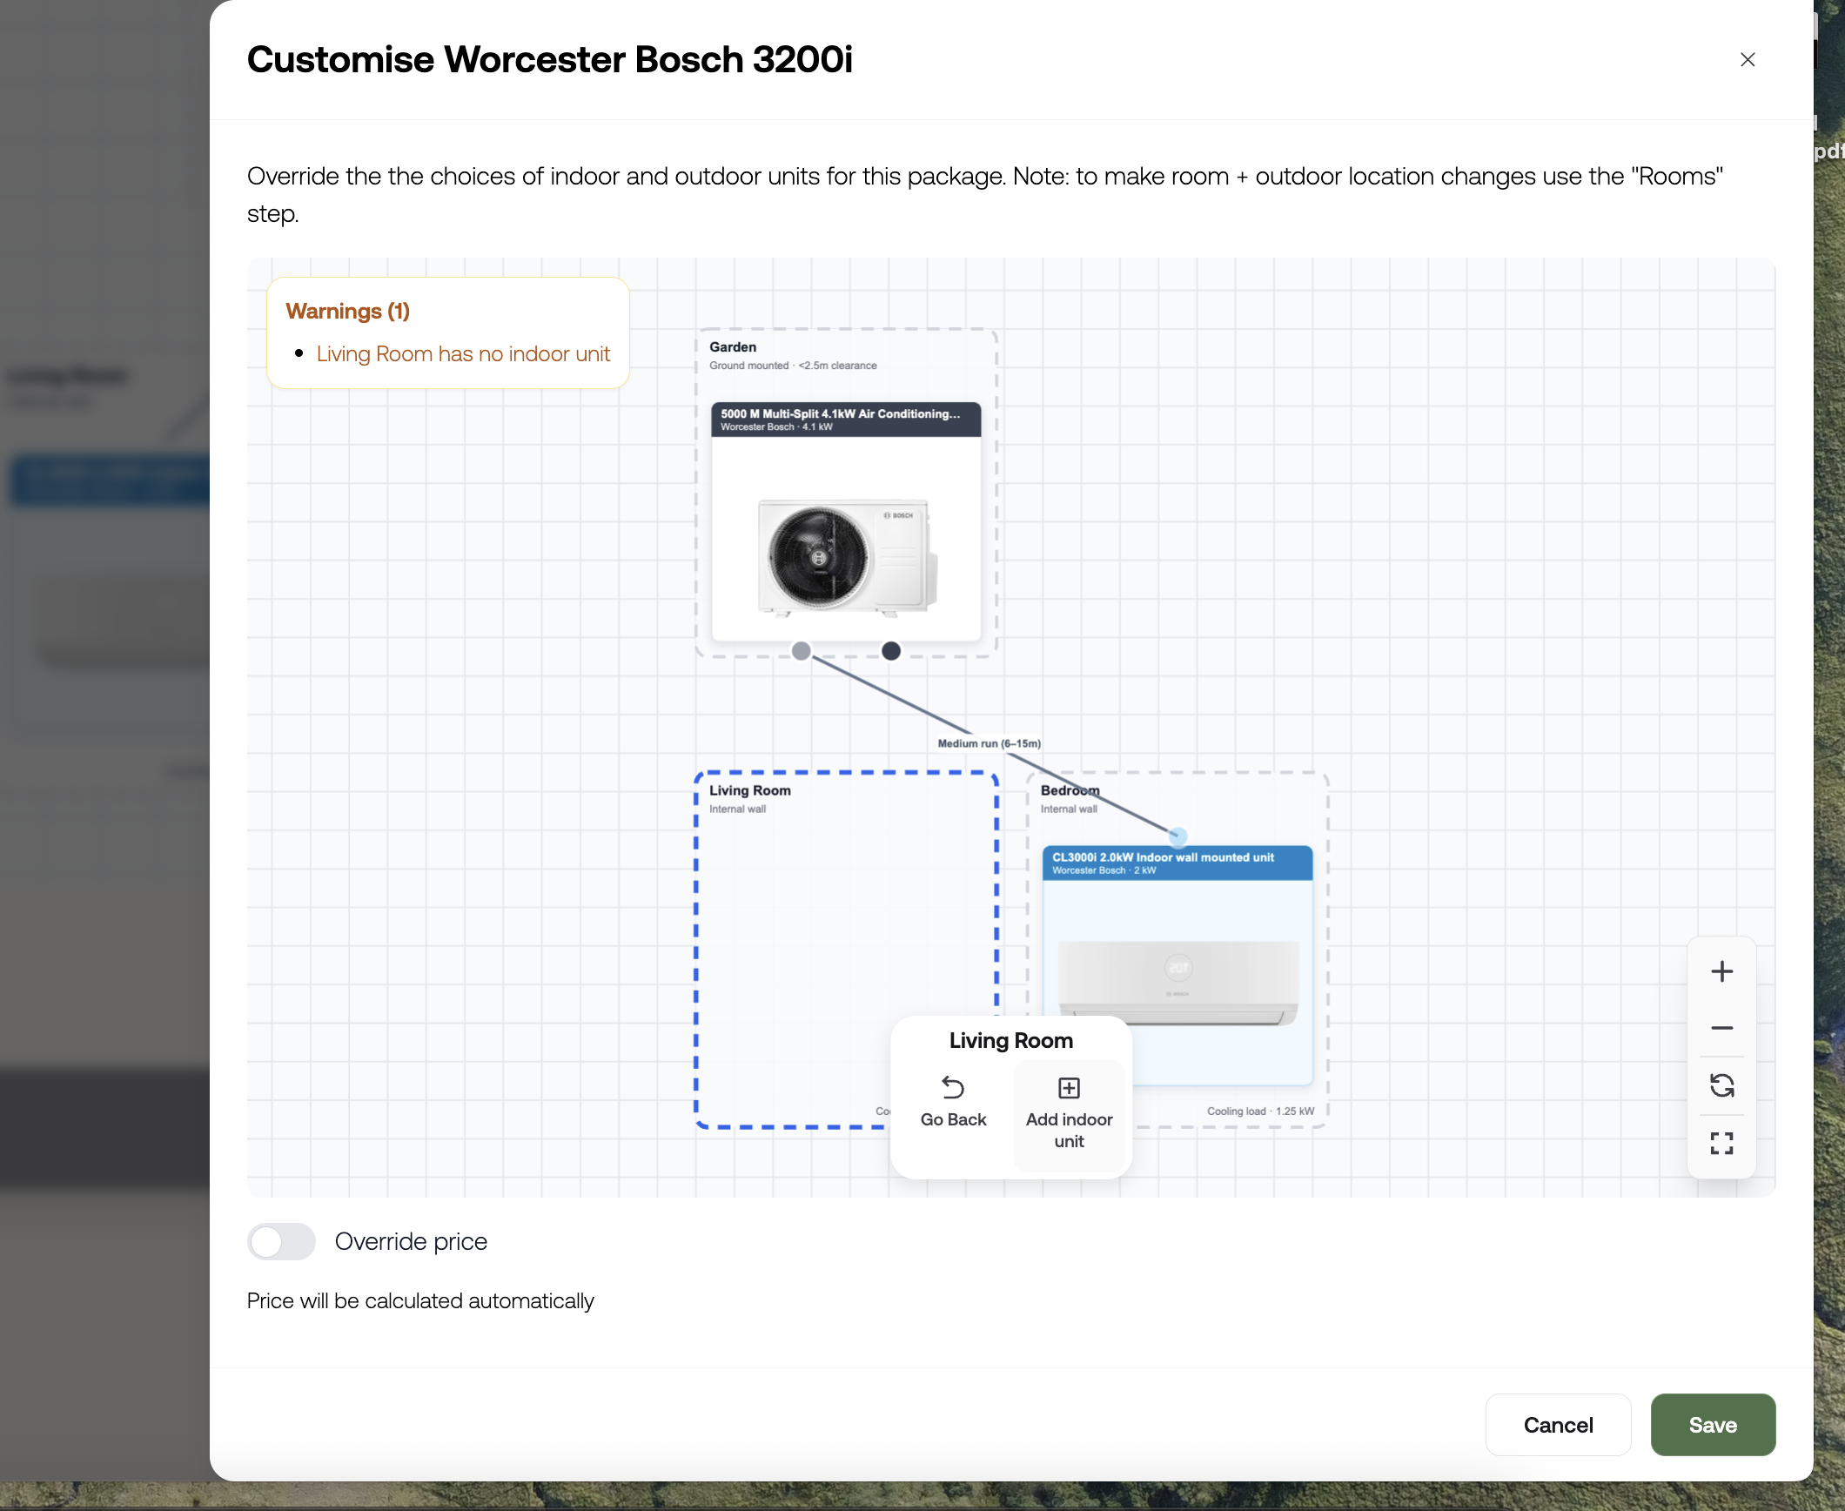Cancel the customisation dialog
The height and width of the screenshot is (1511, 1845).
pyautogui.click(x=1558, y=1425)
